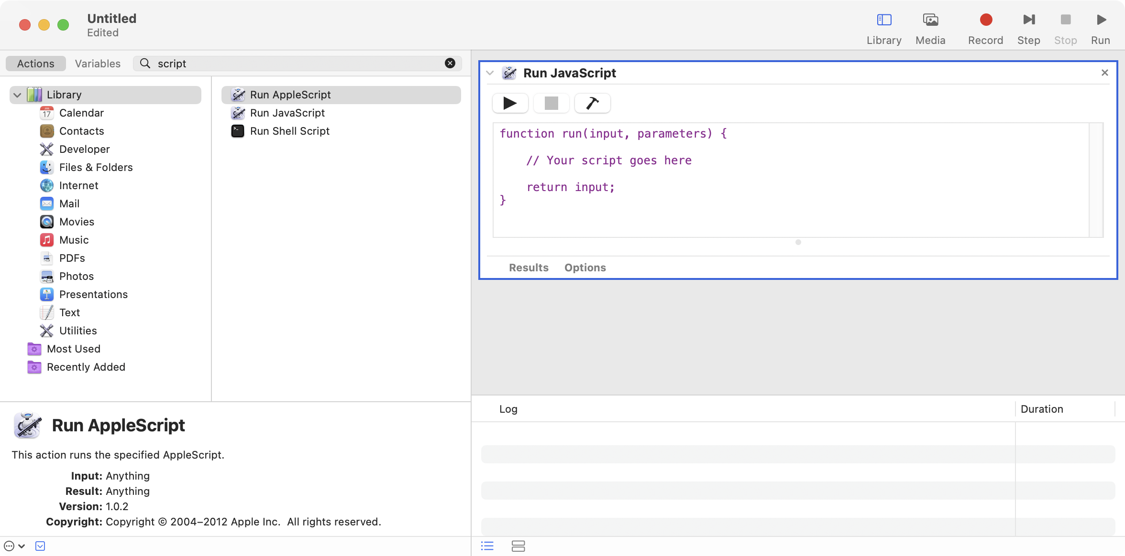This screenshot has width=1125, height=556.
Task: Show the variables list view
Action: (x=518, y=545)
